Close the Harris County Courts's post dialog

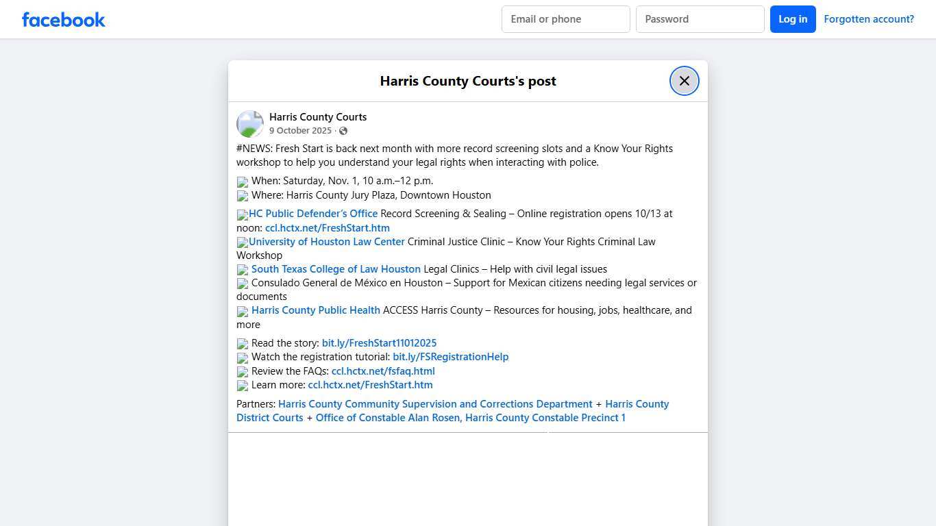pos(684,80)
